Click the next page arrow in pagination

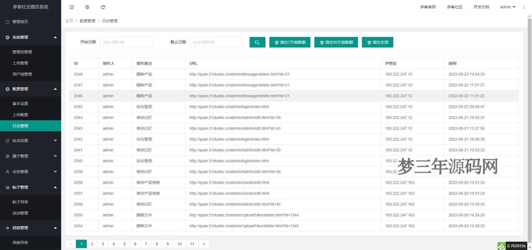204,244
